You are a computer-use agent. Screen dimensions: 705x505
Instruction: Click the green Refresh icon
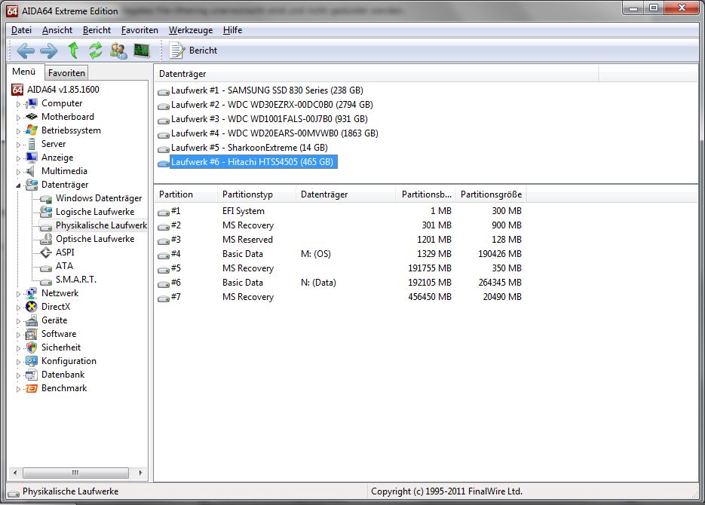(96, 50)
